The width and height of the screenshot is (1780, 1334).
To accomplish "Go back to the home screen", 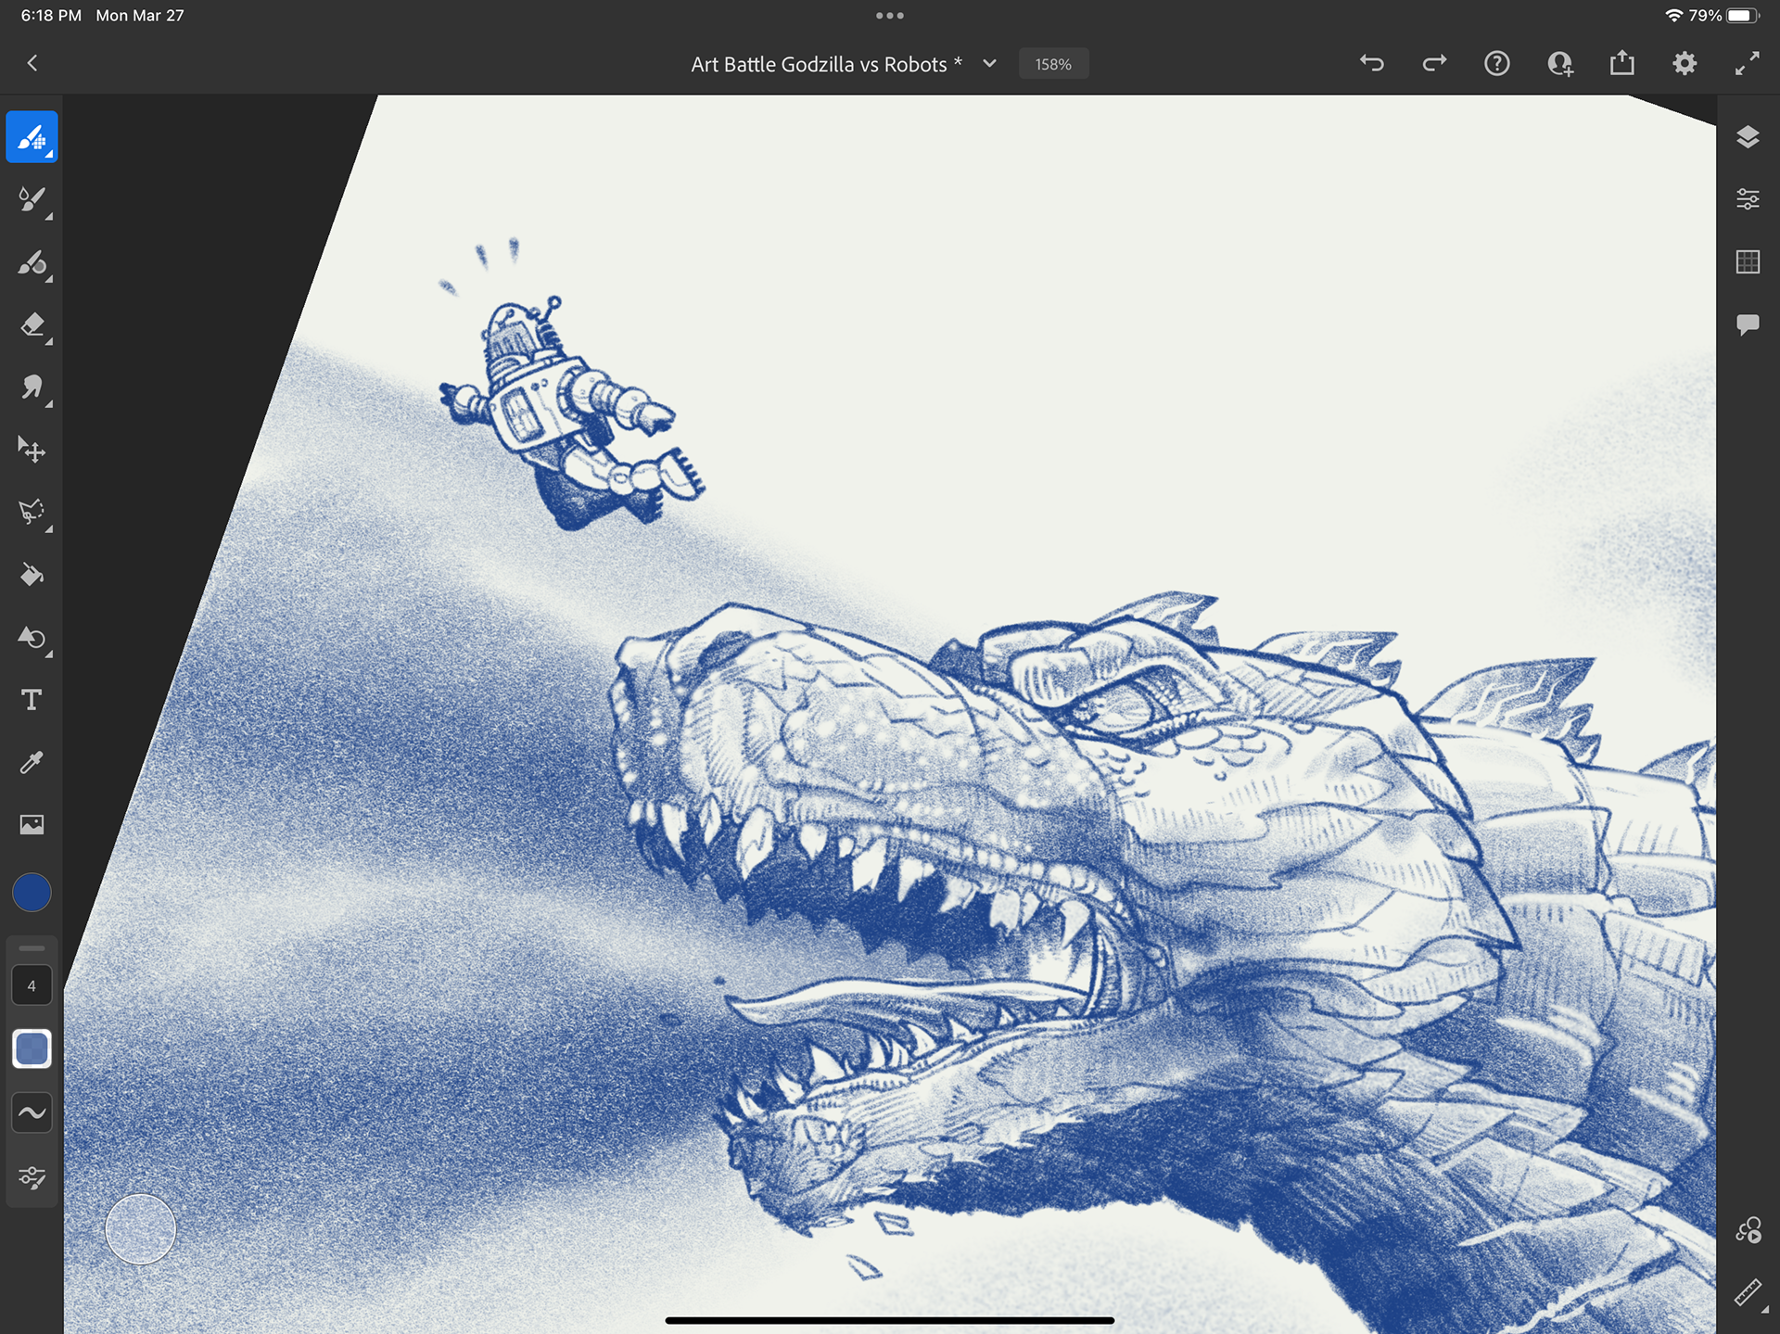I will click(x=32, y=63).
